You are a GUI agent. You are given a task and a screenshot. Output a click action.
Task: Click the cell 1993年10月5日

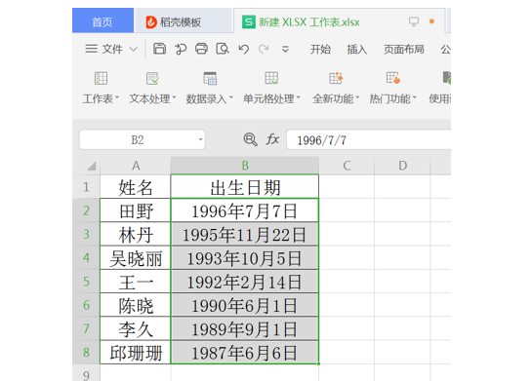pos(245,257)
